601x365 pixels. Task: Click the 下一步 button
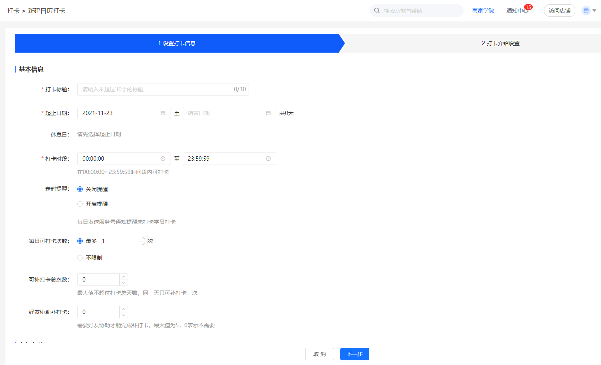pos(354,354)
